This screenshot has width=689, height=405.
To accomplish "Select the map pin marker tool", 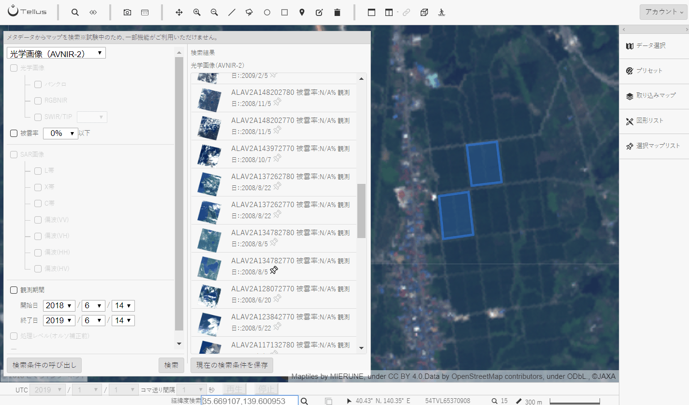I will coord(302,13).
